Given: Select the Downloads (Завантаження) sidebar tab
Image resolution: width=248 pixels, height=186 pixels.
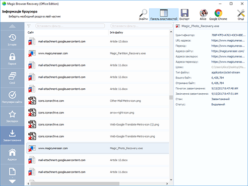Looking at the screenshot, I should (12, 135).
